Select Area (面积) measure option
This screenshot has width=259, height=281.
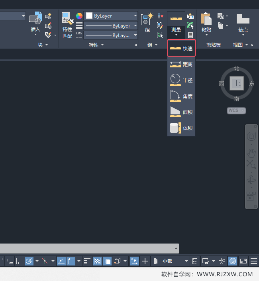click(x=181, y=112)
